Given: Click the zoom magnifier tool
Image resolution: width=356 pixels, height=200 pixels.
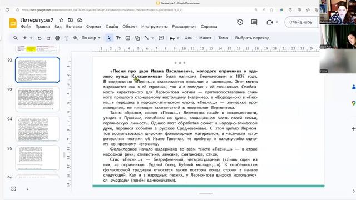Looking at the screenshot, I should coord(76,38).
